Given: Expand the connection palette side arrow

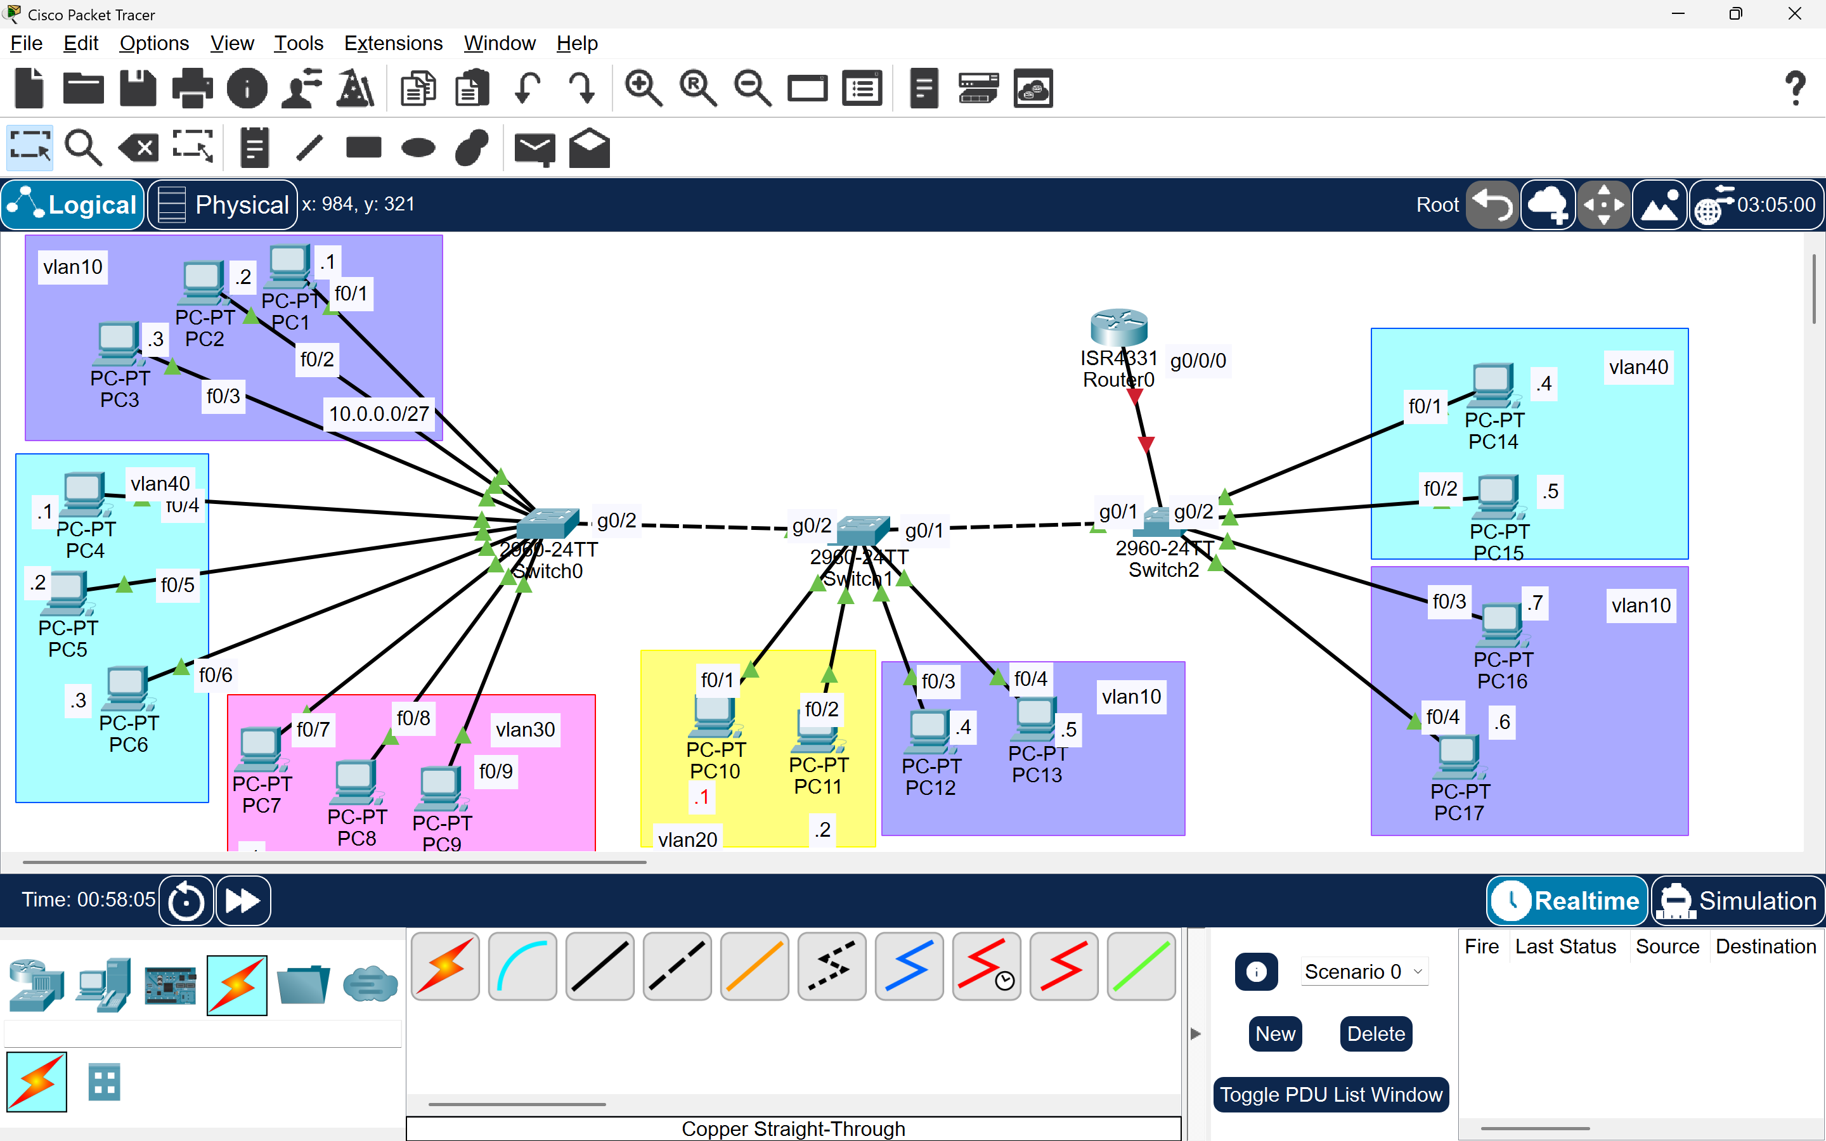Looking at the screenshot, I should point(1195,1034).
